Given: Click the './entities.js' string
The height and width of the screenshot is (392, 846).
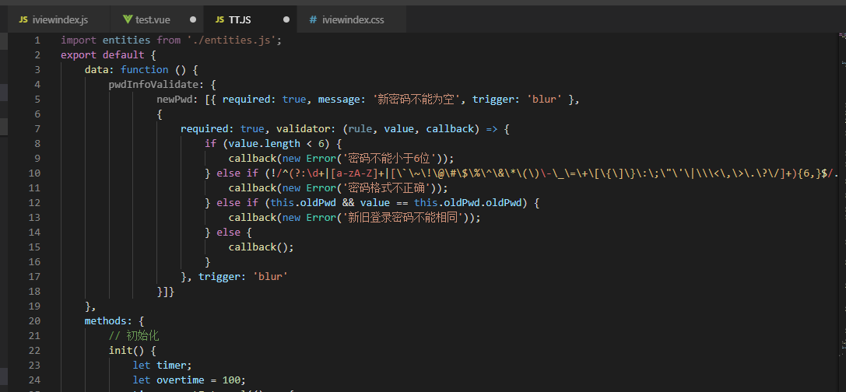Looking at the screenshot, I should tap(231, 40).
